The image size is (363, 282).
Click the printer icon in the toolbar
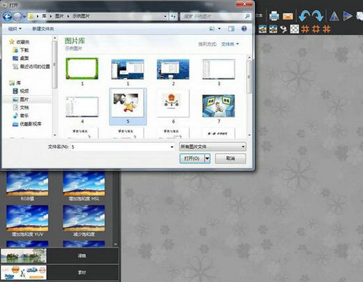coord(274,16)
